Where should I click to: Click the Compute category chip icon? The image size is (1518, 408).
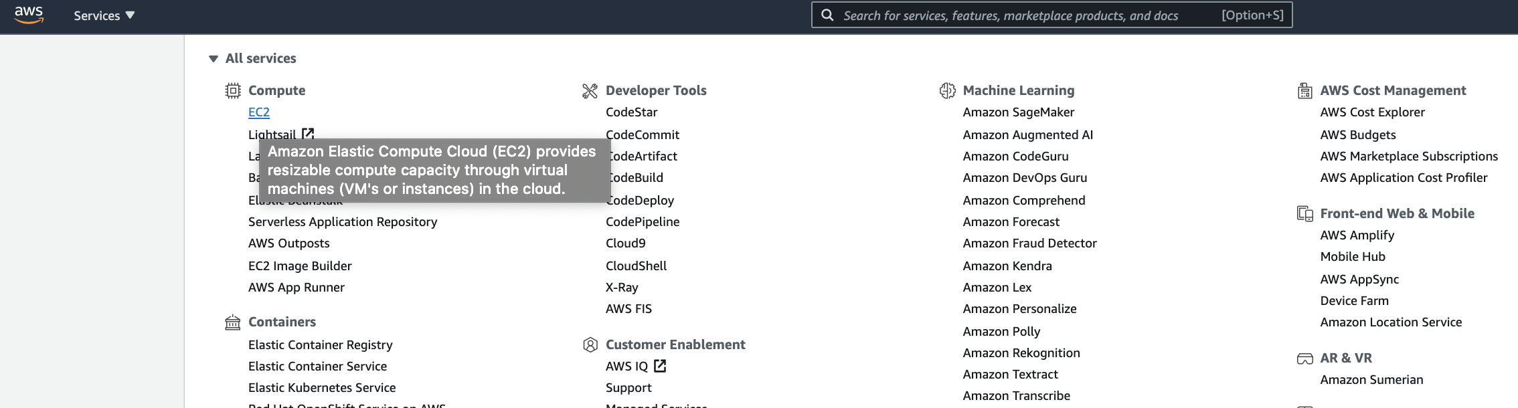coord(232,90)
